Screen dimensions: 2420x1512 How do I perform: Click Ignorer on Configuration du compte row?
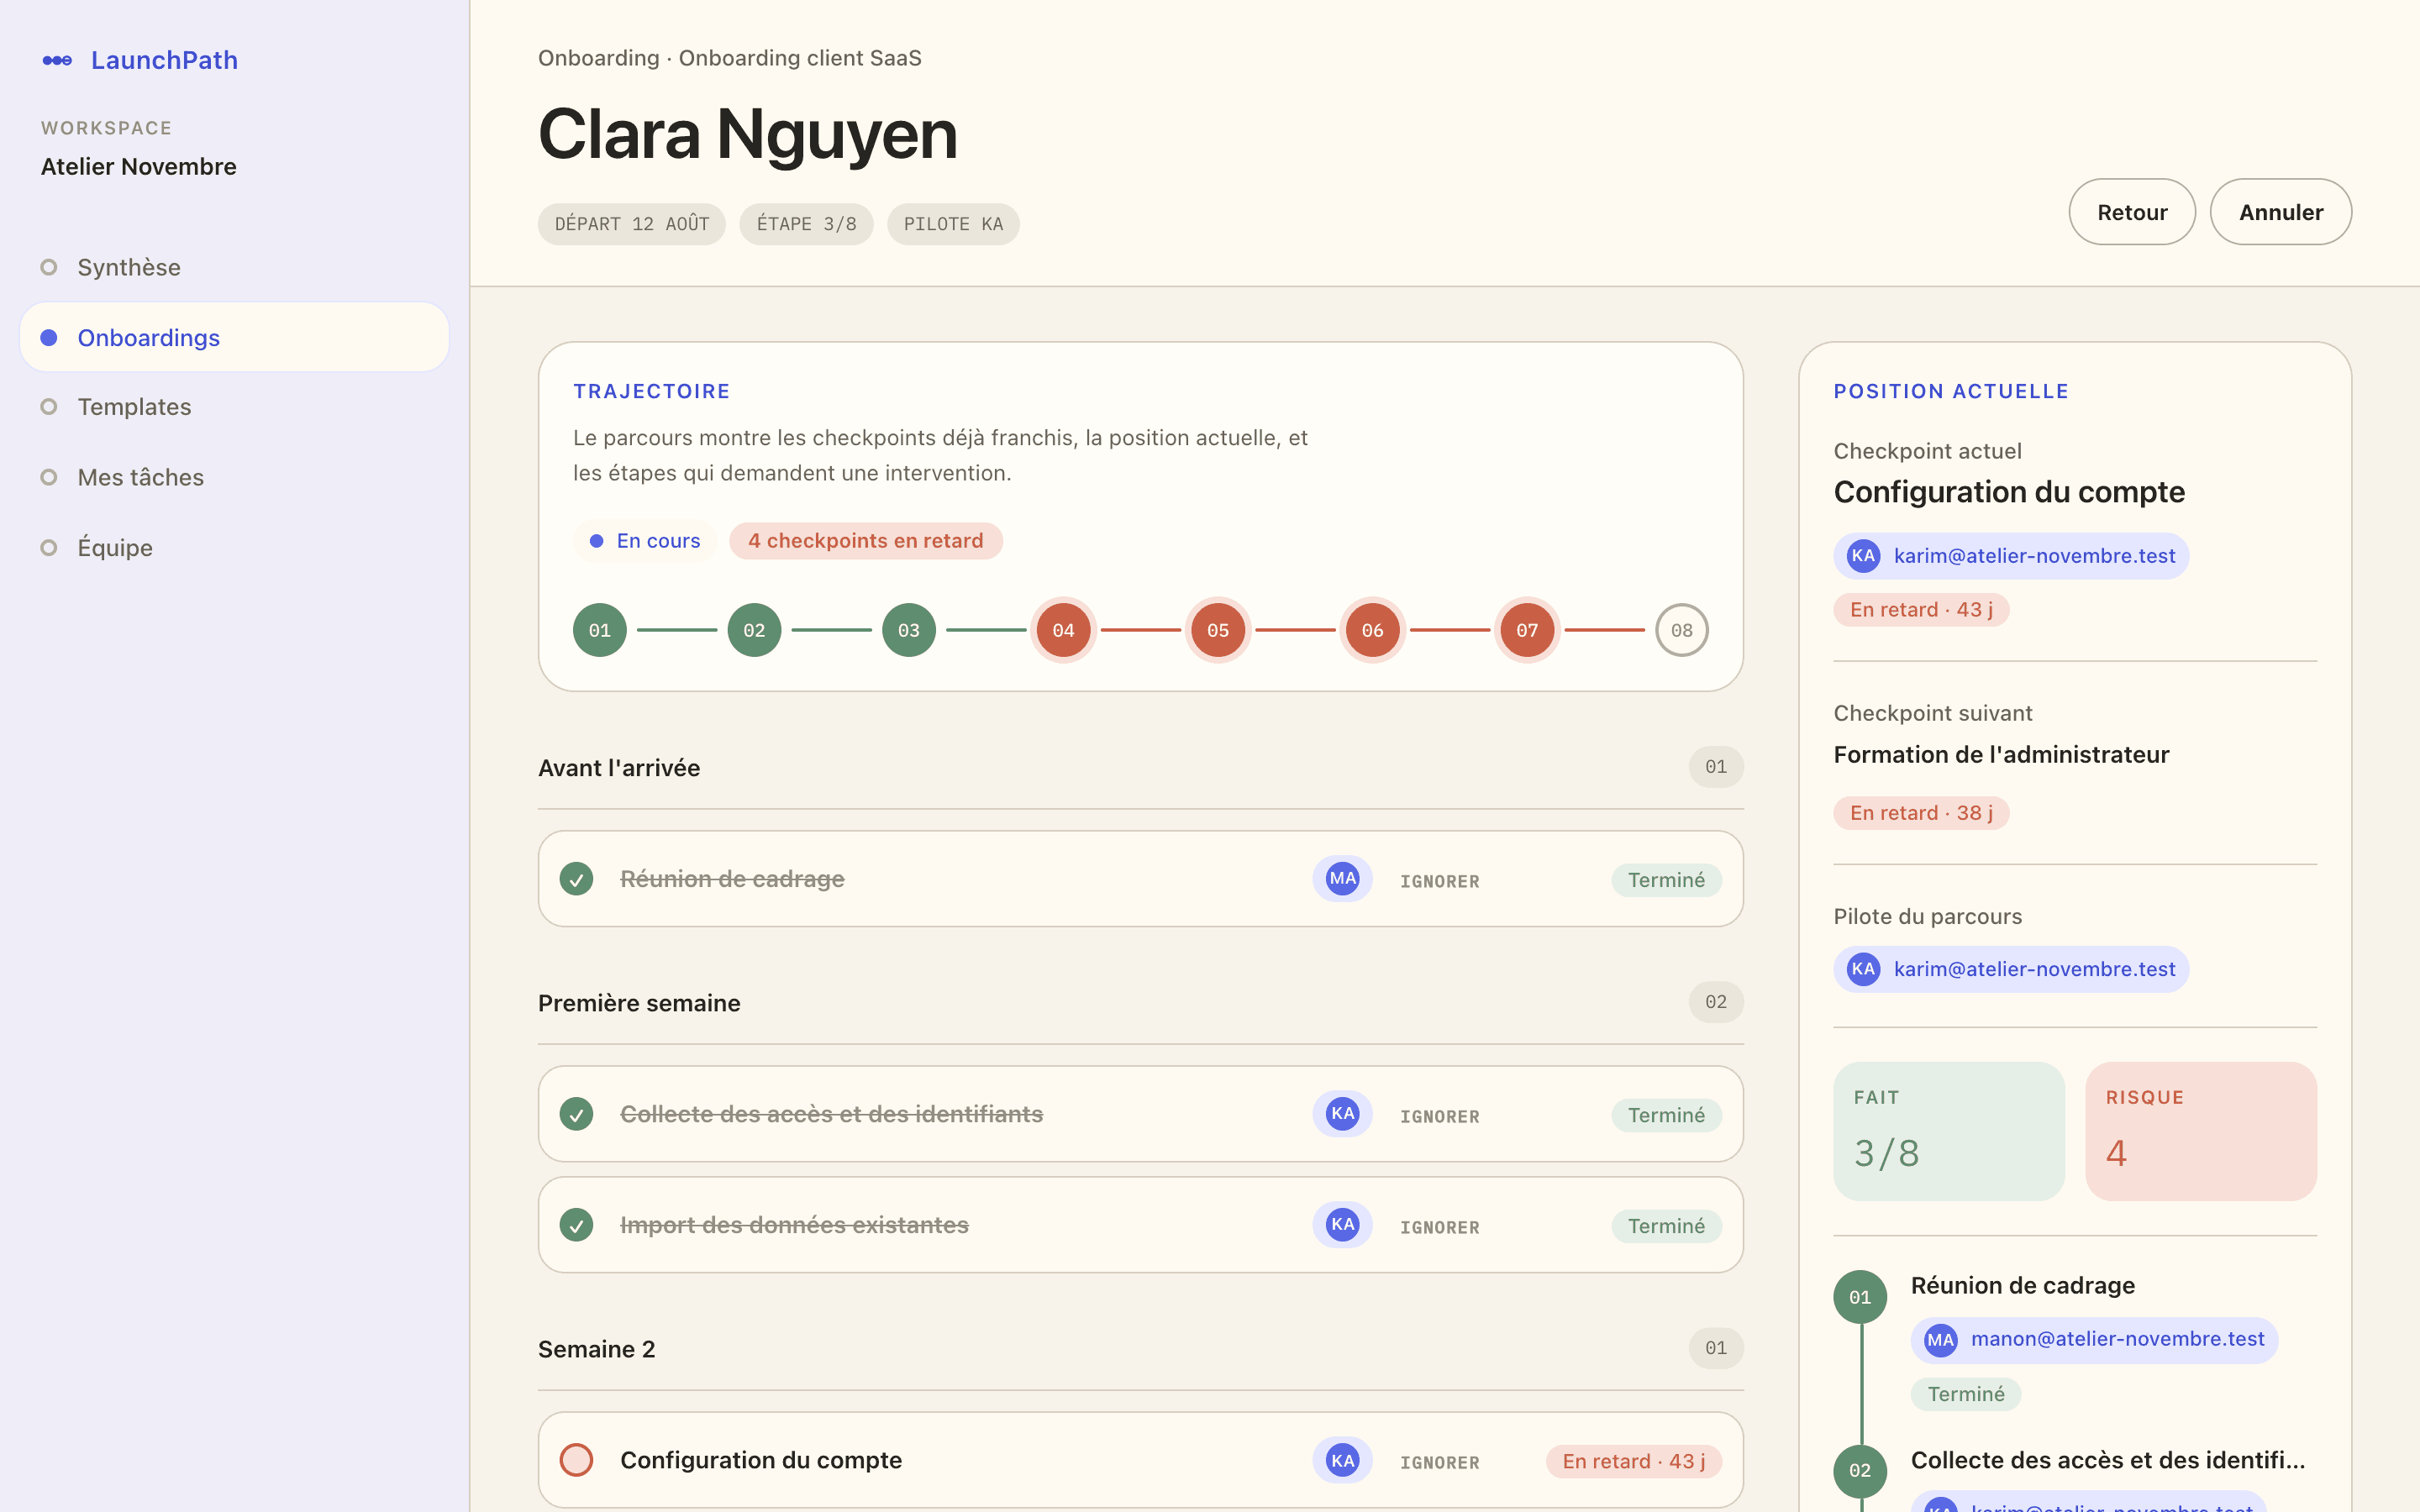coord(1439,1462)
